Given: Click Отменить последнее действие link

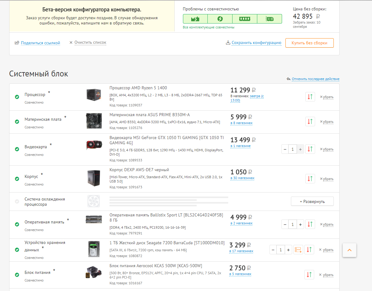Looking at the screenshot, I should pyautogui.click(x=315, y=79).
